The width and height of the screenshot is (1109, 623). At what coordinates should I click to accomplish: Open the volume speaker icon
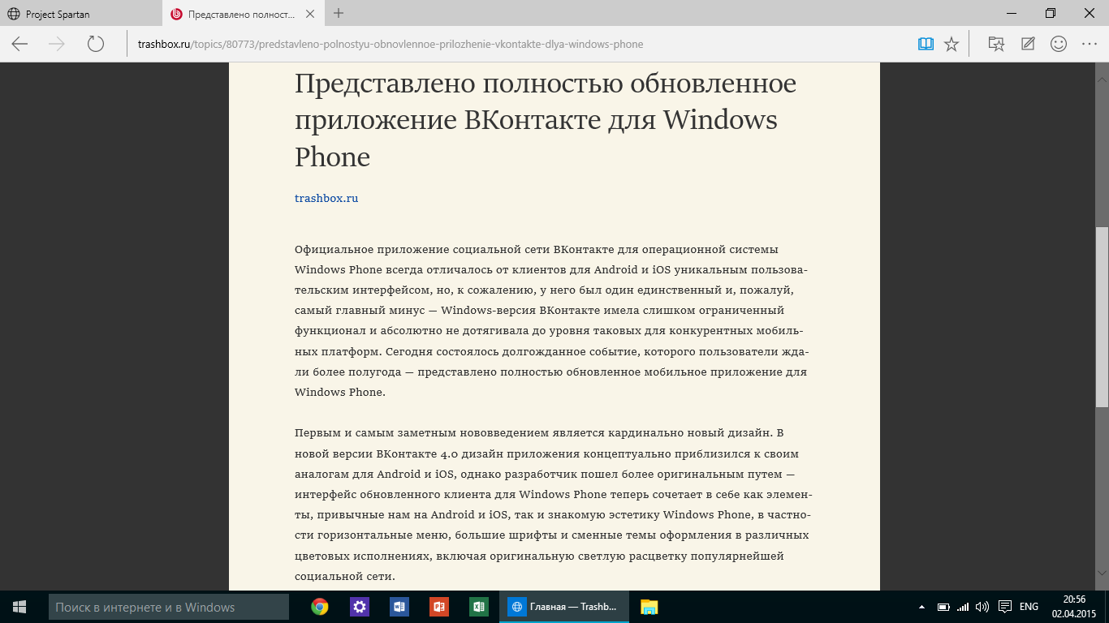click(982, 607)
